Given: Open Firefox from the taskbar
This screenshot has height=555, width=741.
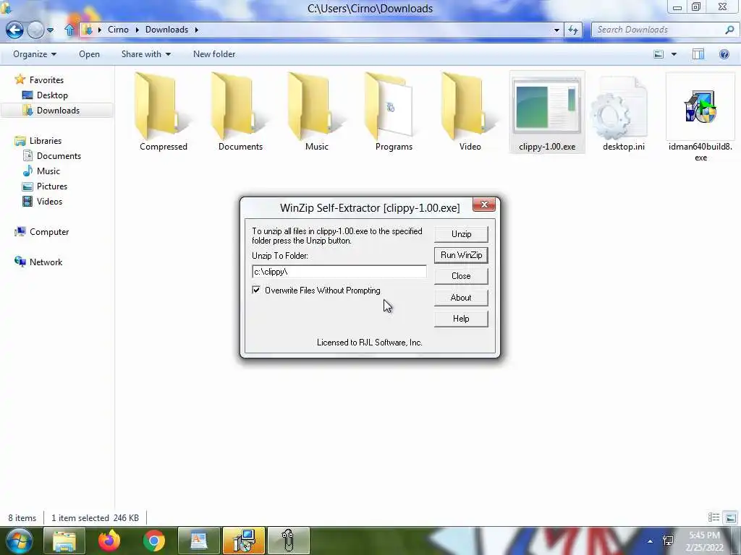Looking at the screenshot, I should 109,541.
